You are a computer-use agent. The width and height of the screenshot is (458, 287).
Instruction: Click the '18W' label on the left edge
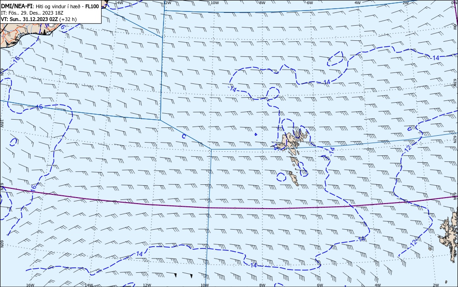2,123
